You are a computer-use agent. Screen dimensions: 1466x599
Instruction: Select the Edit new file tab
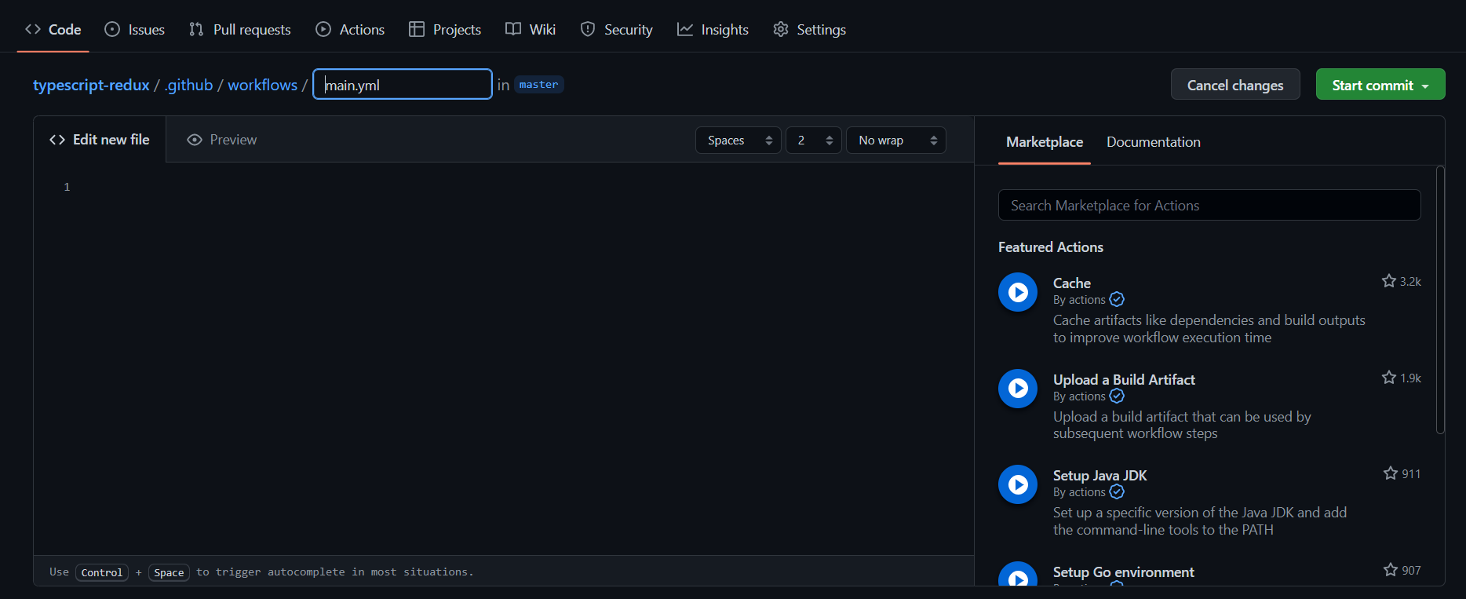click(x=100, y=140)
